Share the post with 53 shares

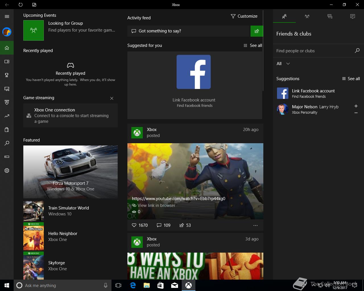(x=185, y=225)
